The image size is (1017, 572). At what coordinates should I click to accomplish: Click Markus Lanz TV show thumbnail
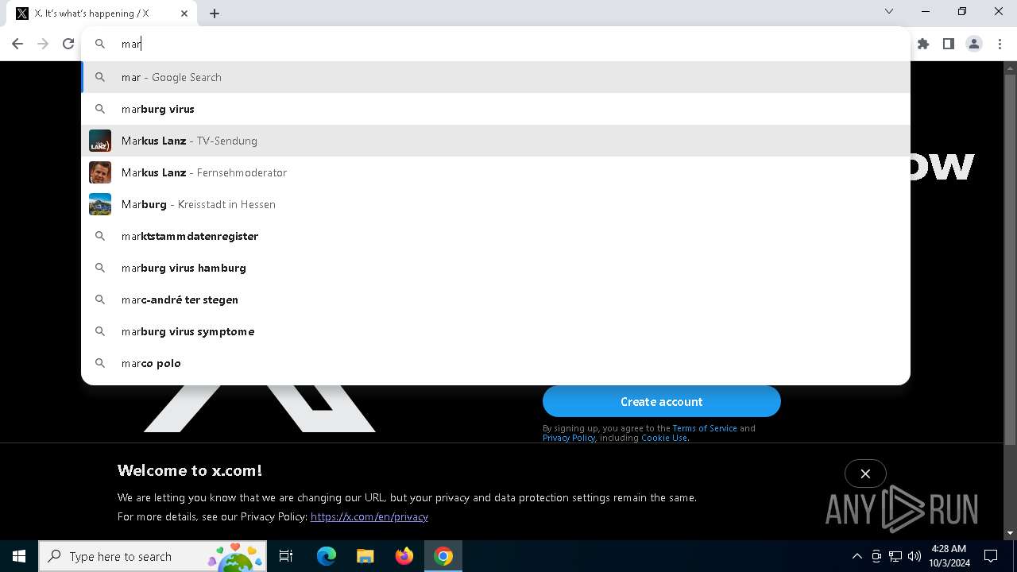pos(100,141)
